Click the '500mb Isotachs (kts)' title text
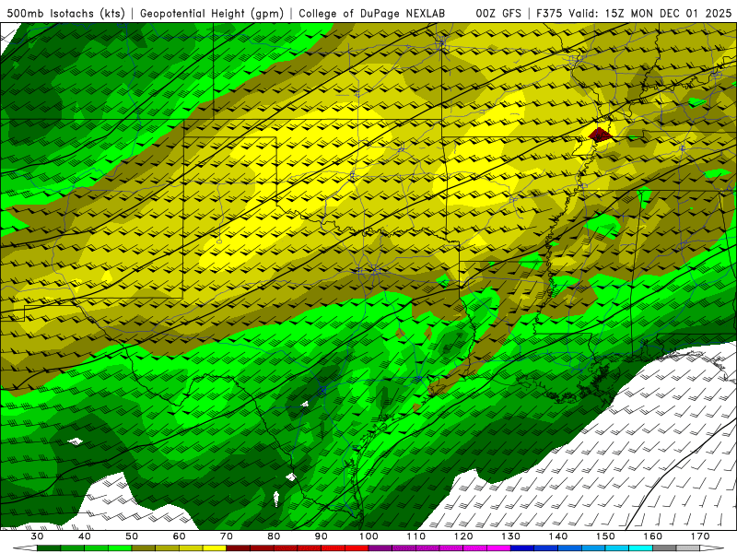The height and width of the screenshot is (553, 737). point(65,13)
